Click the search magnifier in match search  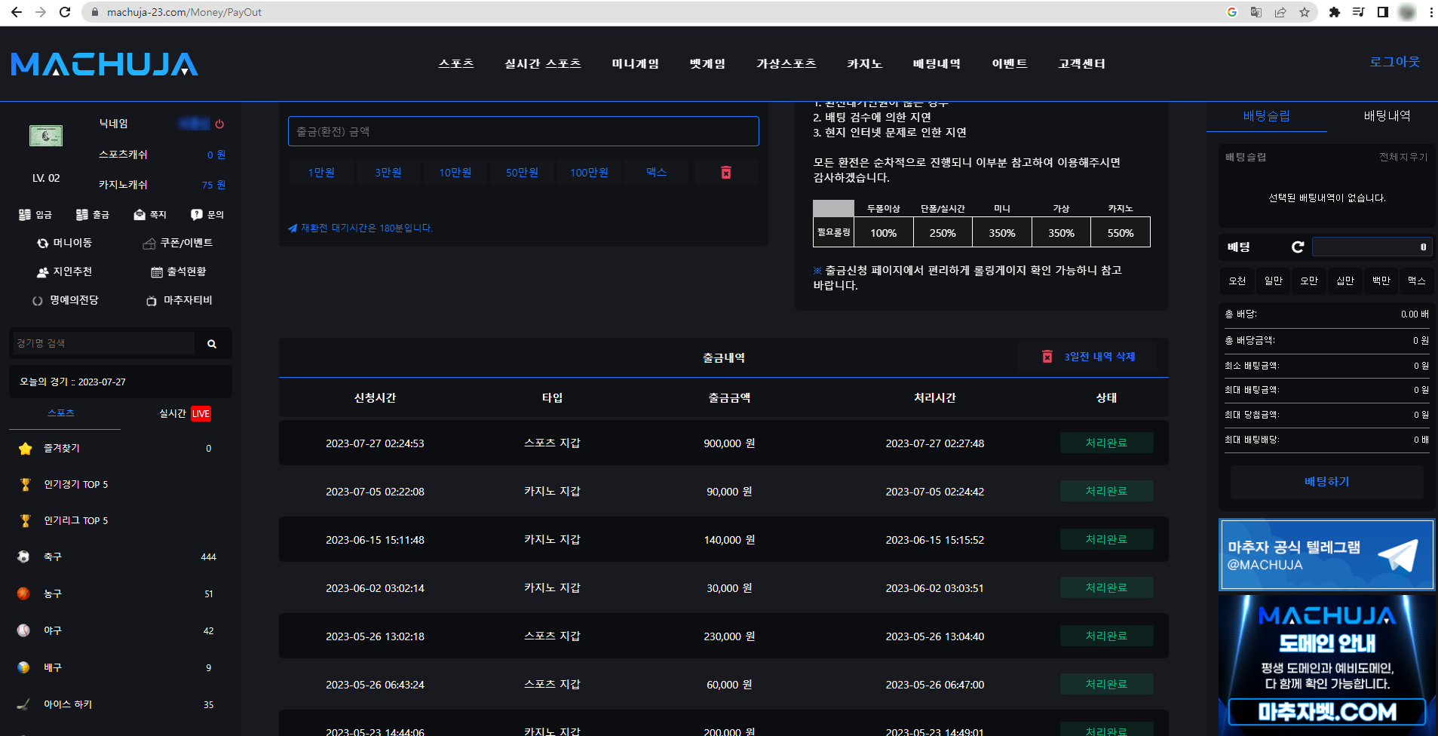tap(211, 343)
